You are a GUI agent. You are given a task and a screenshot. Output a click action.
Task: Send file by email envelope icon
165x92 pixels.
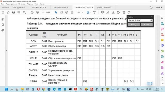(19, 12)
